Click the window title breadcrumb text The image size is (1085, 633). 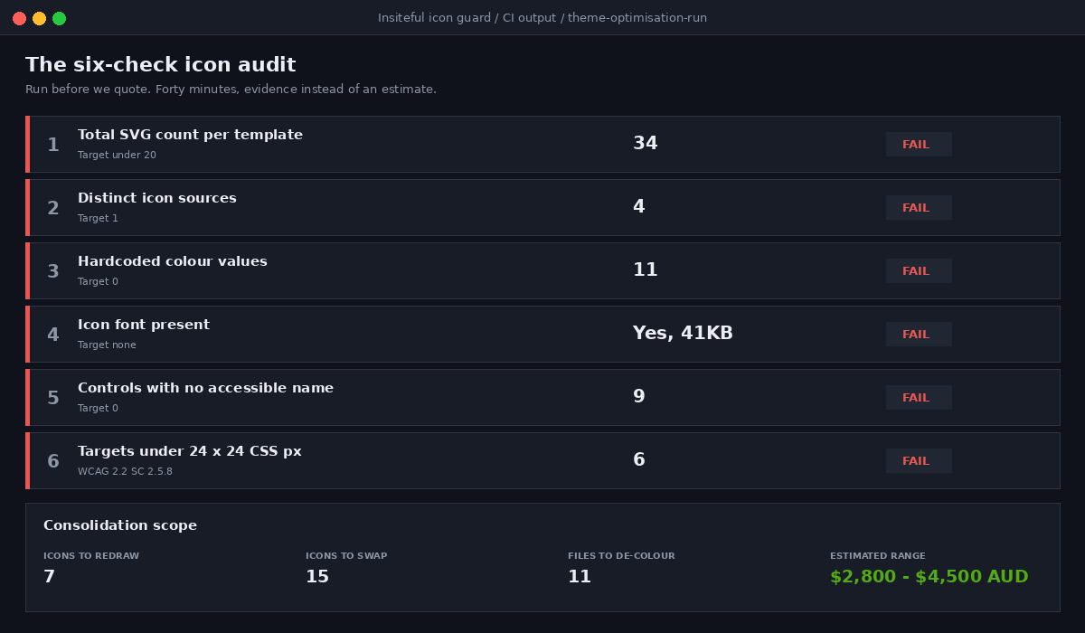click(x=542, y=18)
